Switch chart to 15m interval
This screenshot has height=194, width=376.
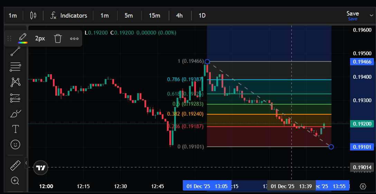pyautogui.click(x=154, y=16)
